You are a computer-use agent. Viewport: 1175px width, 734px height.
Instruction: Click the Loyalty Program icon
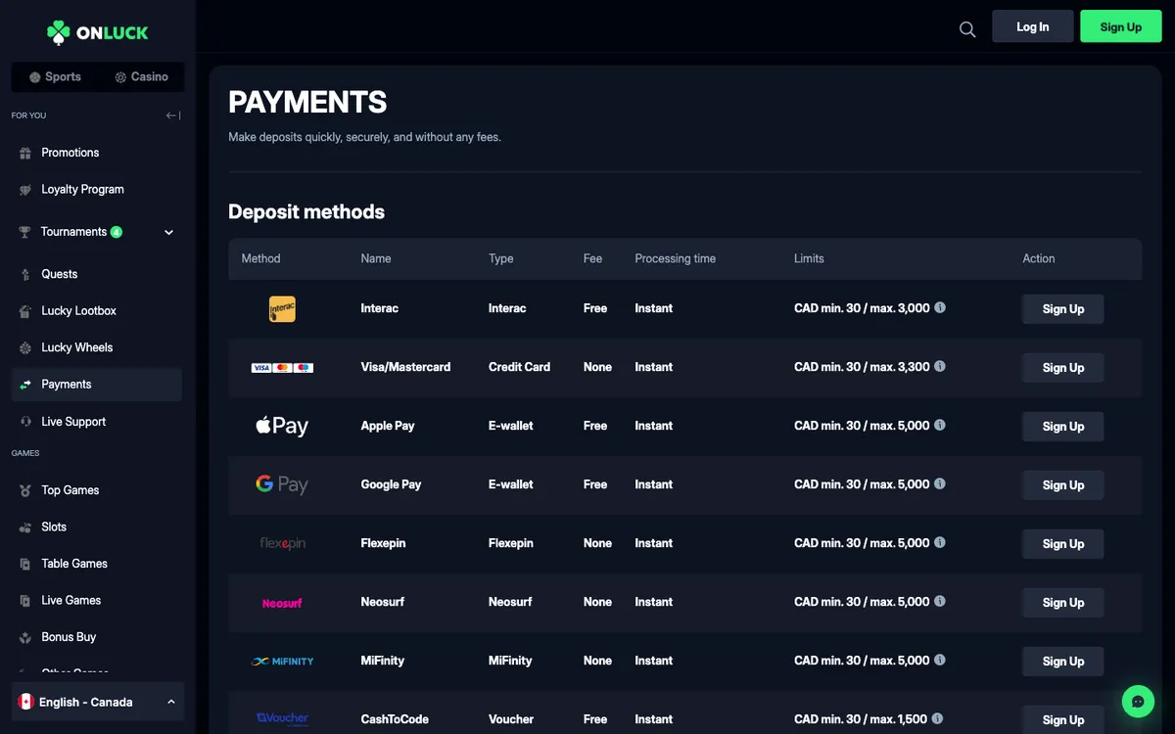(x=25, y=190)
